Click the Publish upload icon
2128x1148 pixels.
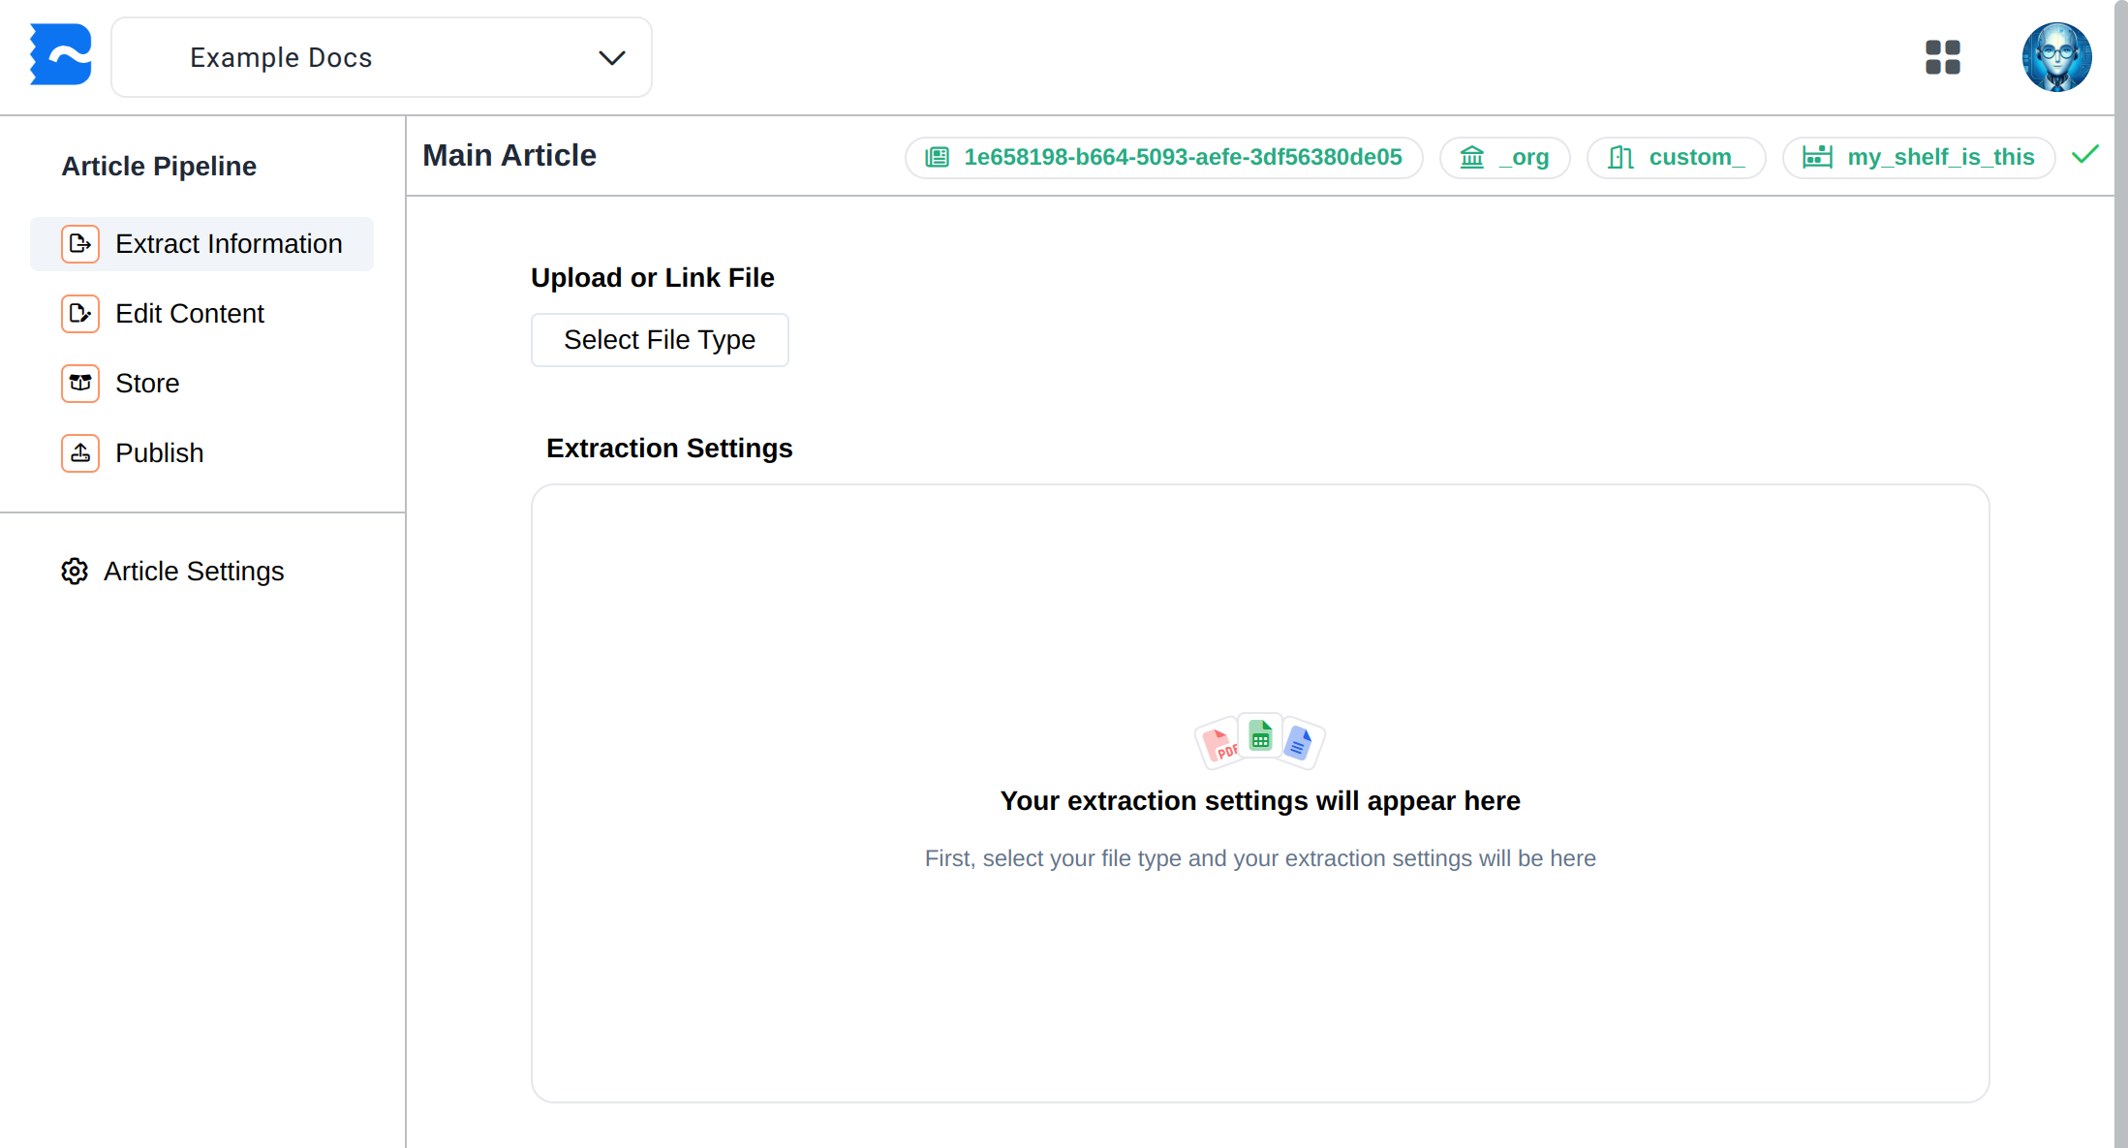tap(80, 453)
